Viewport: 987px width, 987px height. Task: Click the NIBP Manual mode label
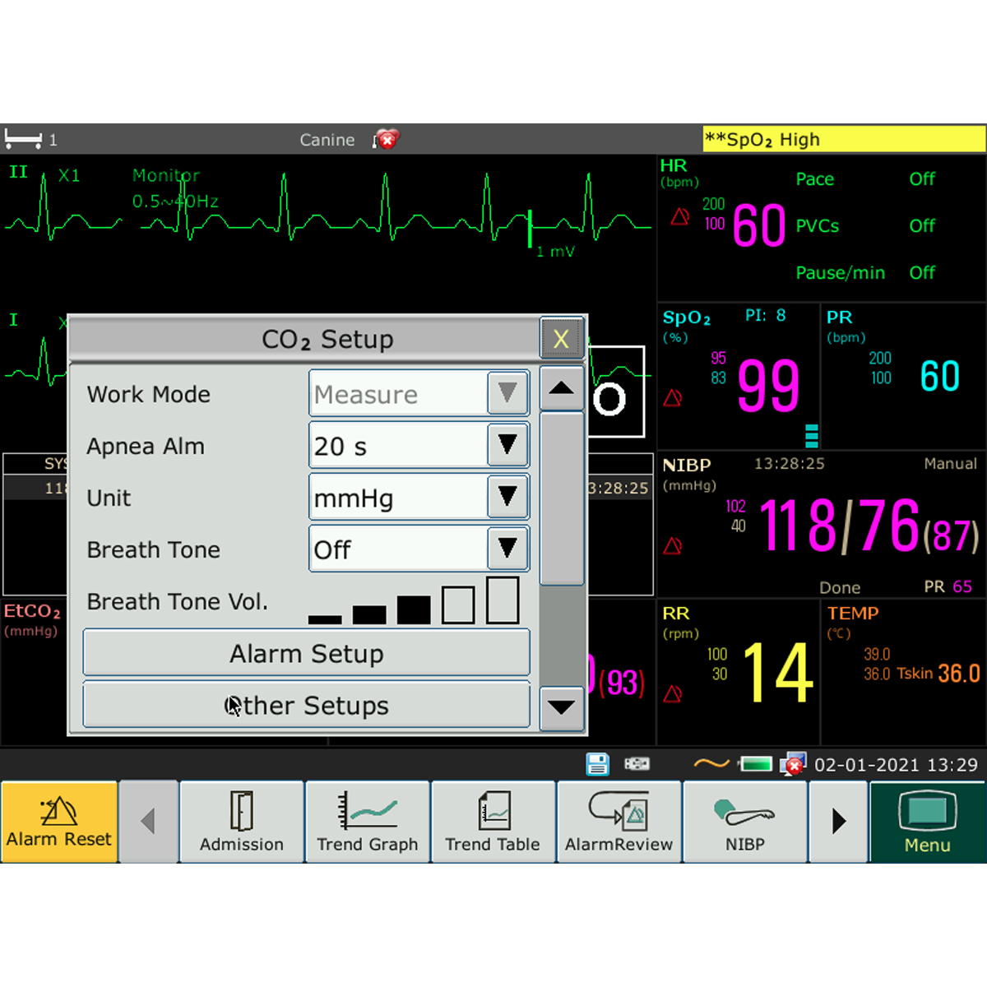tap(950, 464)
